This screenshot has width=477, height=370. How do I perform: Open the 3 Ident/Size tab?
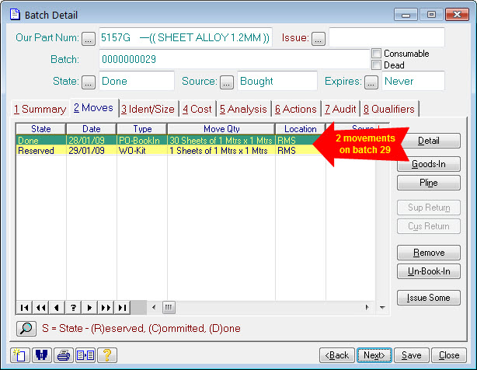148,109
